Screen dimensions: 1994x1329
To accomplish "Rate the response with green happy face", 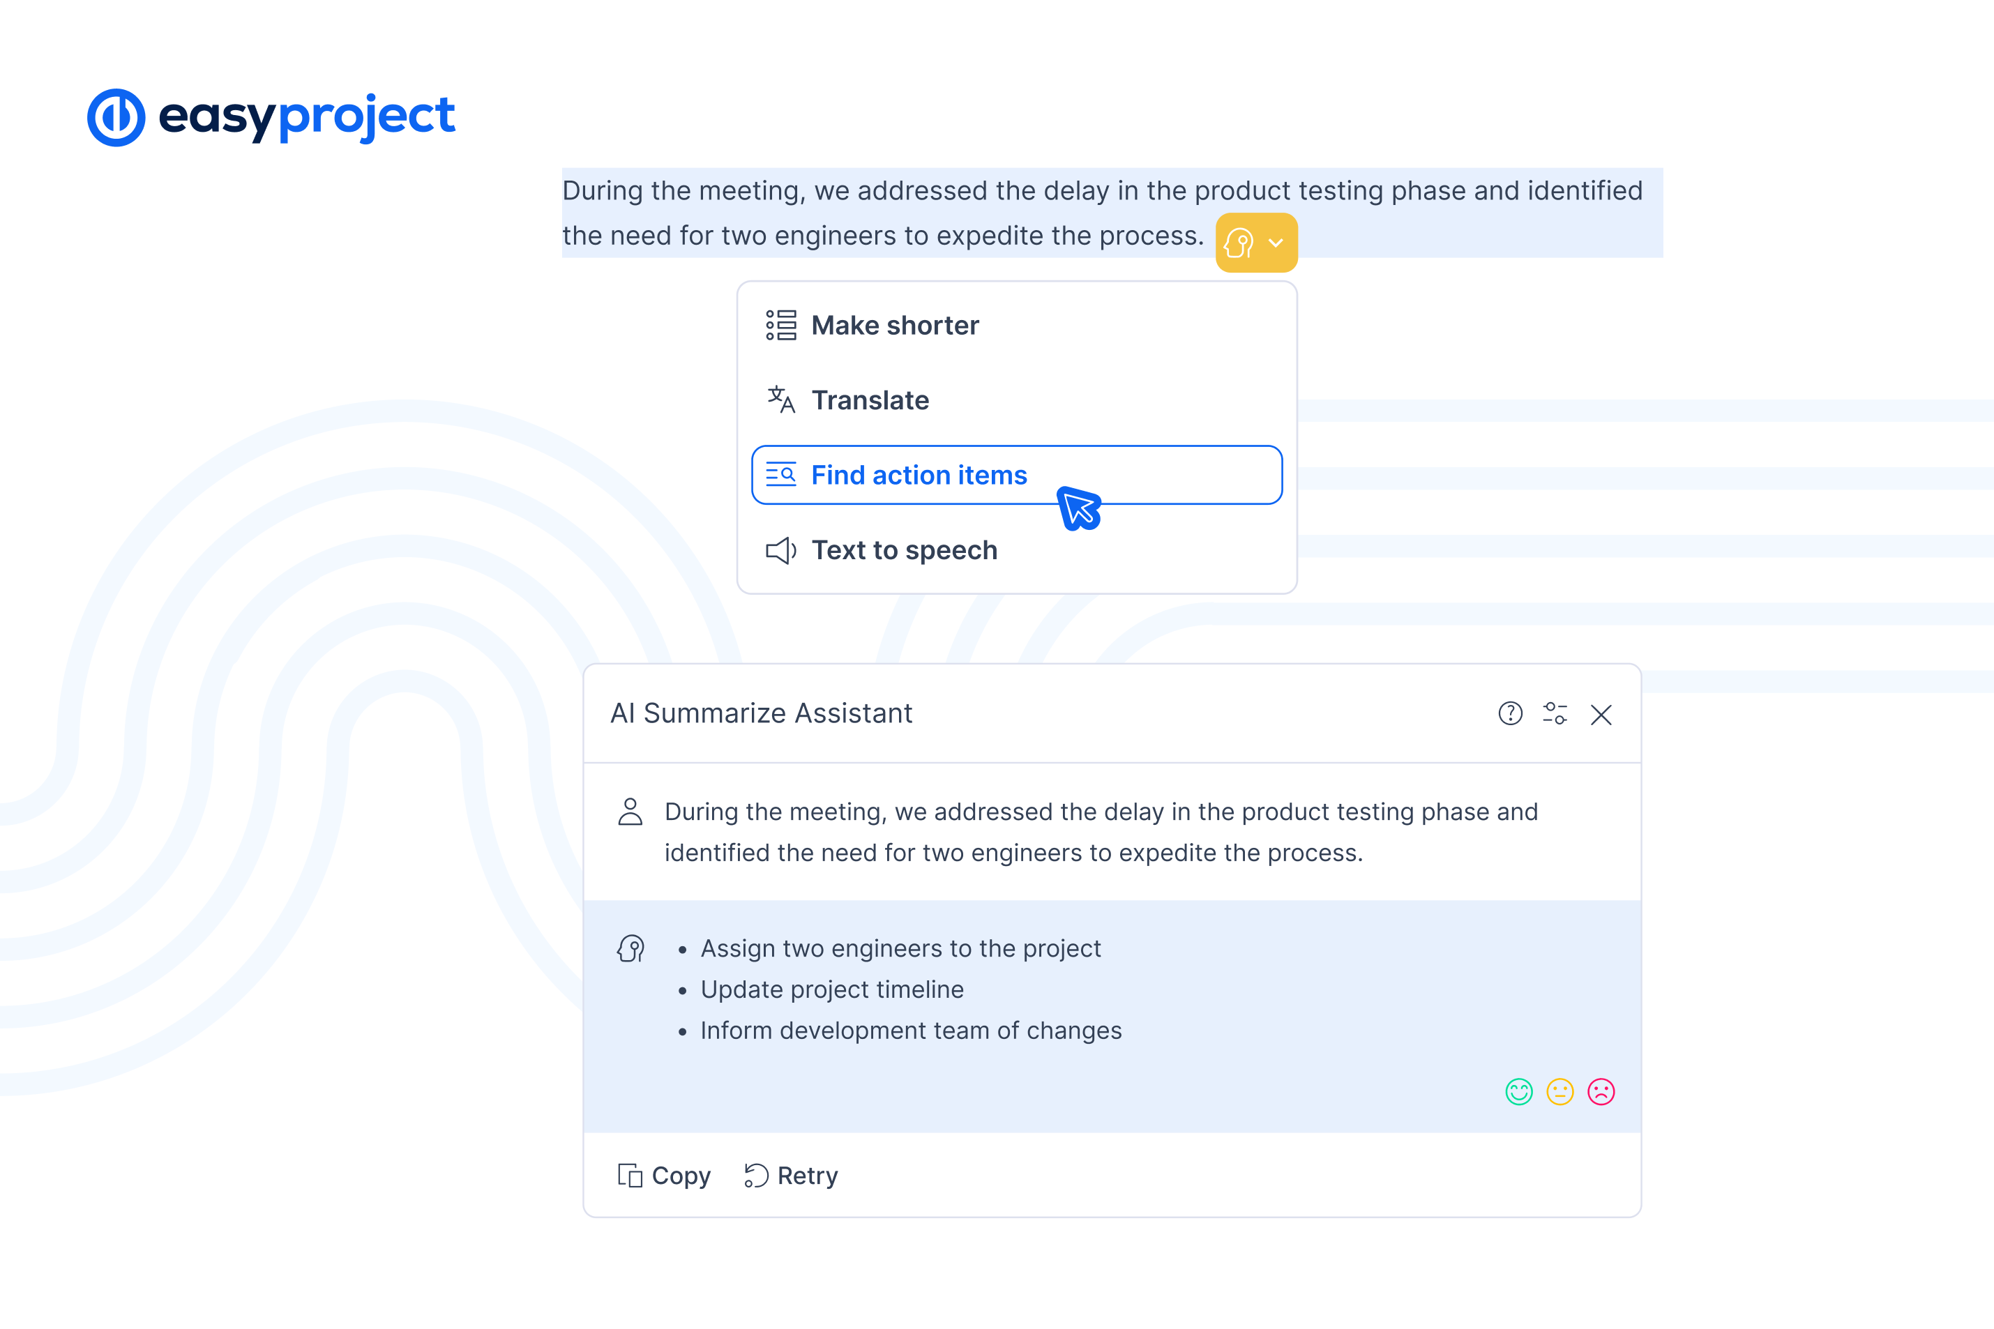I will (x=1518, y=1092).
